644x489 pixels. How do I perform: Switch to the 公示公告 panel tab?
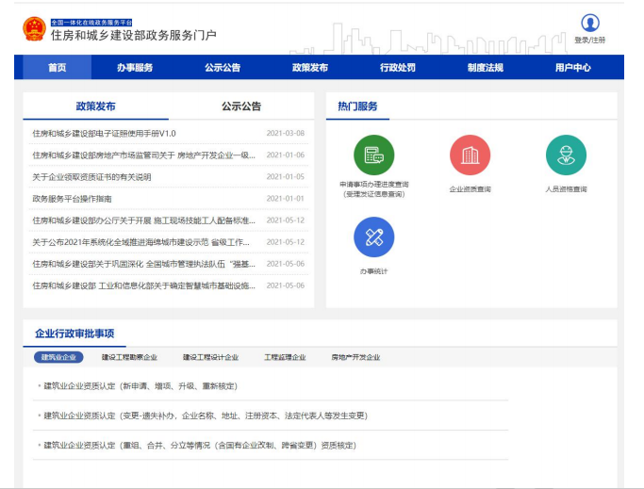(241, 106)
